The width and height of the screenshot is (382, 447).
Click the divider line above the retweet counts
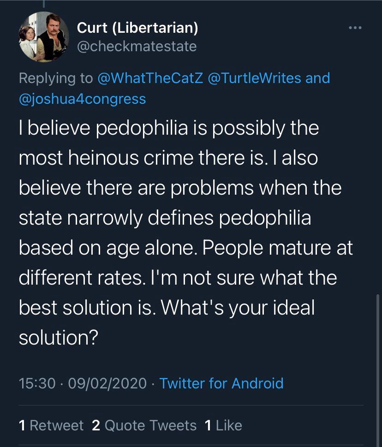coord(191,405)
